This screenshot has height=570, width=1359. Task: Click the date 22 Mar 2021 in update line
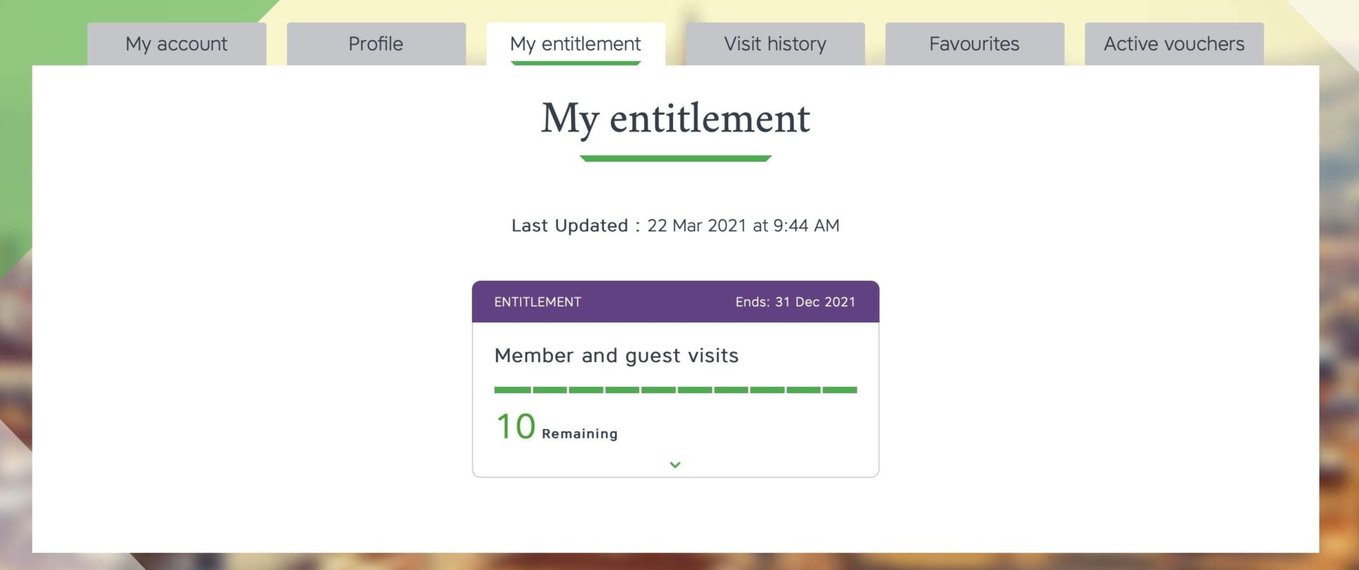tap(697, 226)
